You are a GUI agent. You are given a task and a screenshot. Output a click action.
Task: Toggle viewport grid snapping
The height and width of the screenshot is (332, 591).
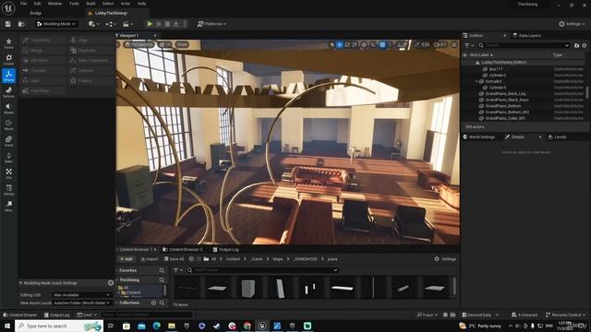coord(382,45)
